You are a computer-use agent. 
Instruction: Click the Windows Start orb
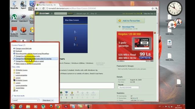(x=13, y=107)
